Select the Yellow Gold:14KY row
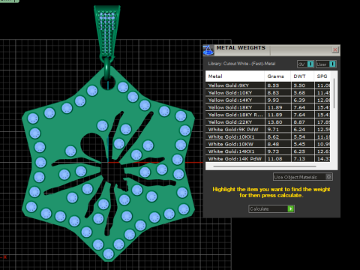360x270 pixels. (x=268, y=100)
